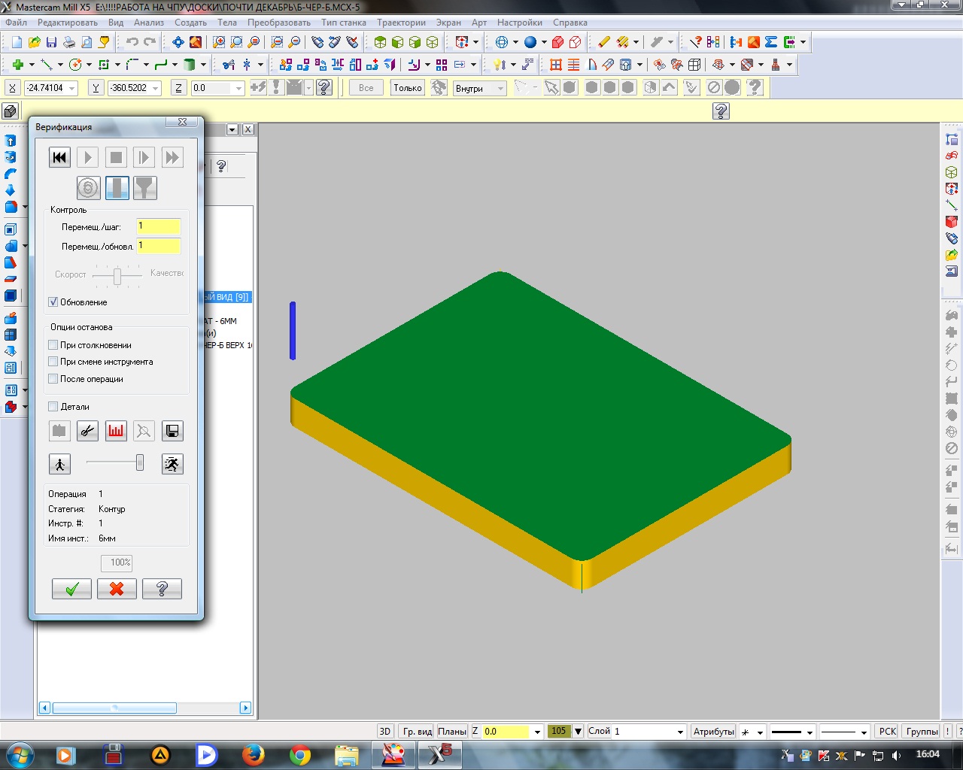The image size is (963, 770).
Task: Toggle the Обновление checkbox
Action: (x=53, y=302)
